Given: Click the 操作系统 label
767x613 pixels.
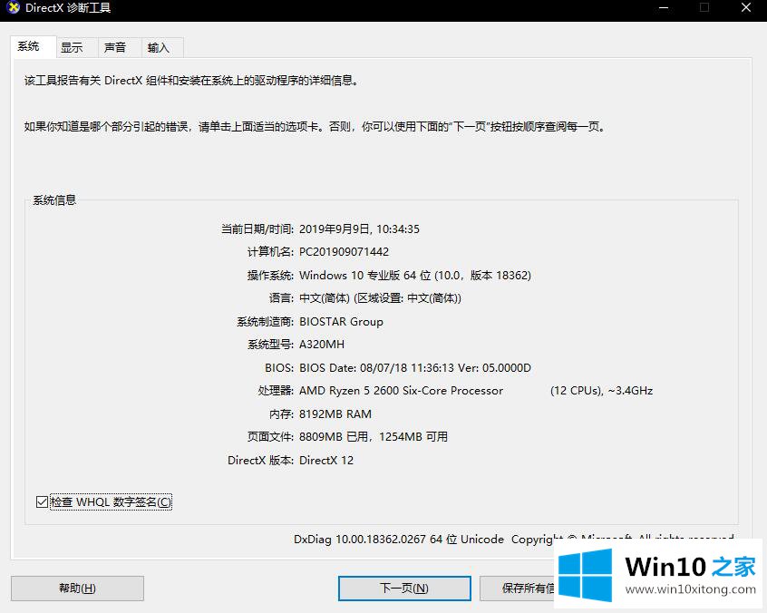Looking at the screenshot, I should pyautogui.click(x=270, y=276).
